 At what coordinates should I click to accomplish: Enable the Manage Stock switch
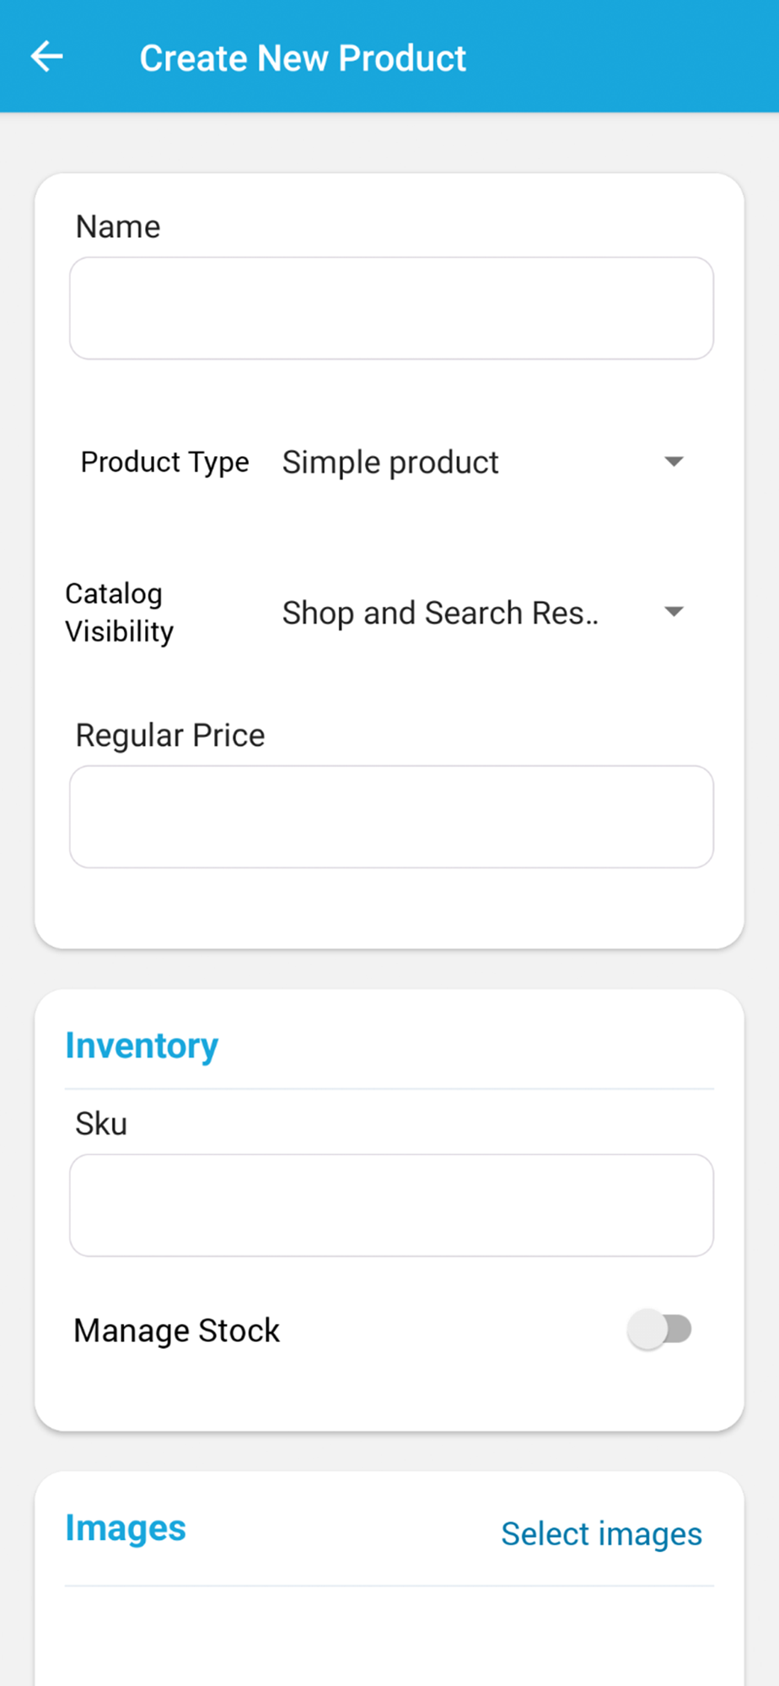pos(659,1329)
